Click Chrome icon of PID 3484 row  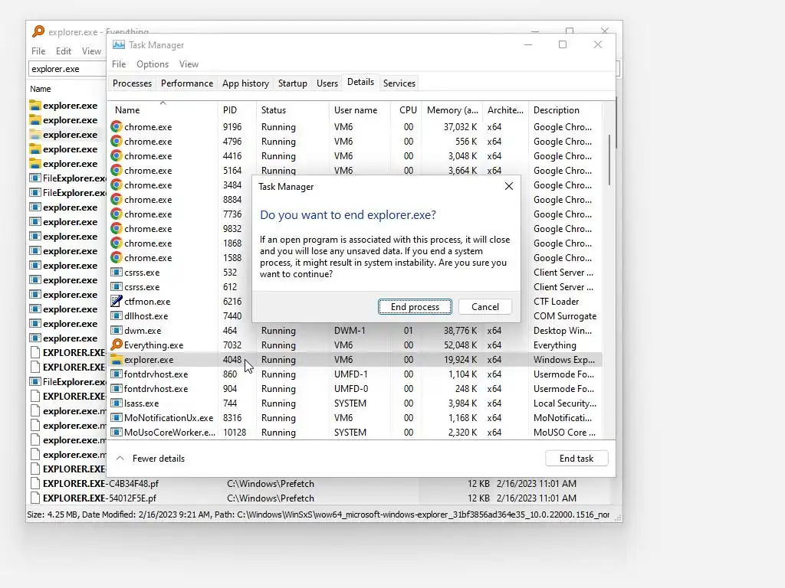point(117,185)
